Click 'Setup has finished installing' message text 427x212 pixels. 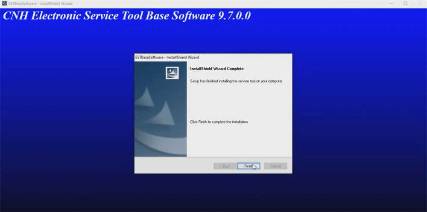pyautogui.click(x=237, y=81)
